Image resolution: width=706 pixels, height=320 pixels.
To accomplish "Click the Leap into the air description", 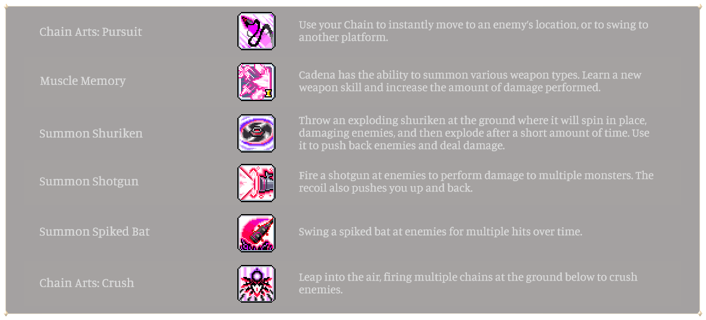I will tap(468, 283).
